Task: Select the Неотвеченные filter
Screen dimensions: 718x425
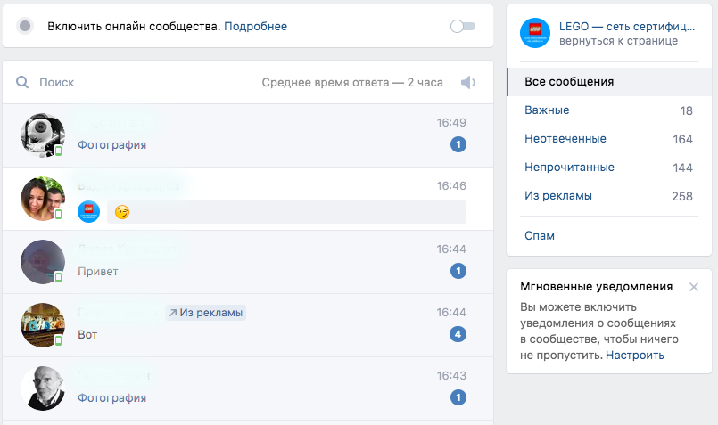Action: tap(609, 139)
